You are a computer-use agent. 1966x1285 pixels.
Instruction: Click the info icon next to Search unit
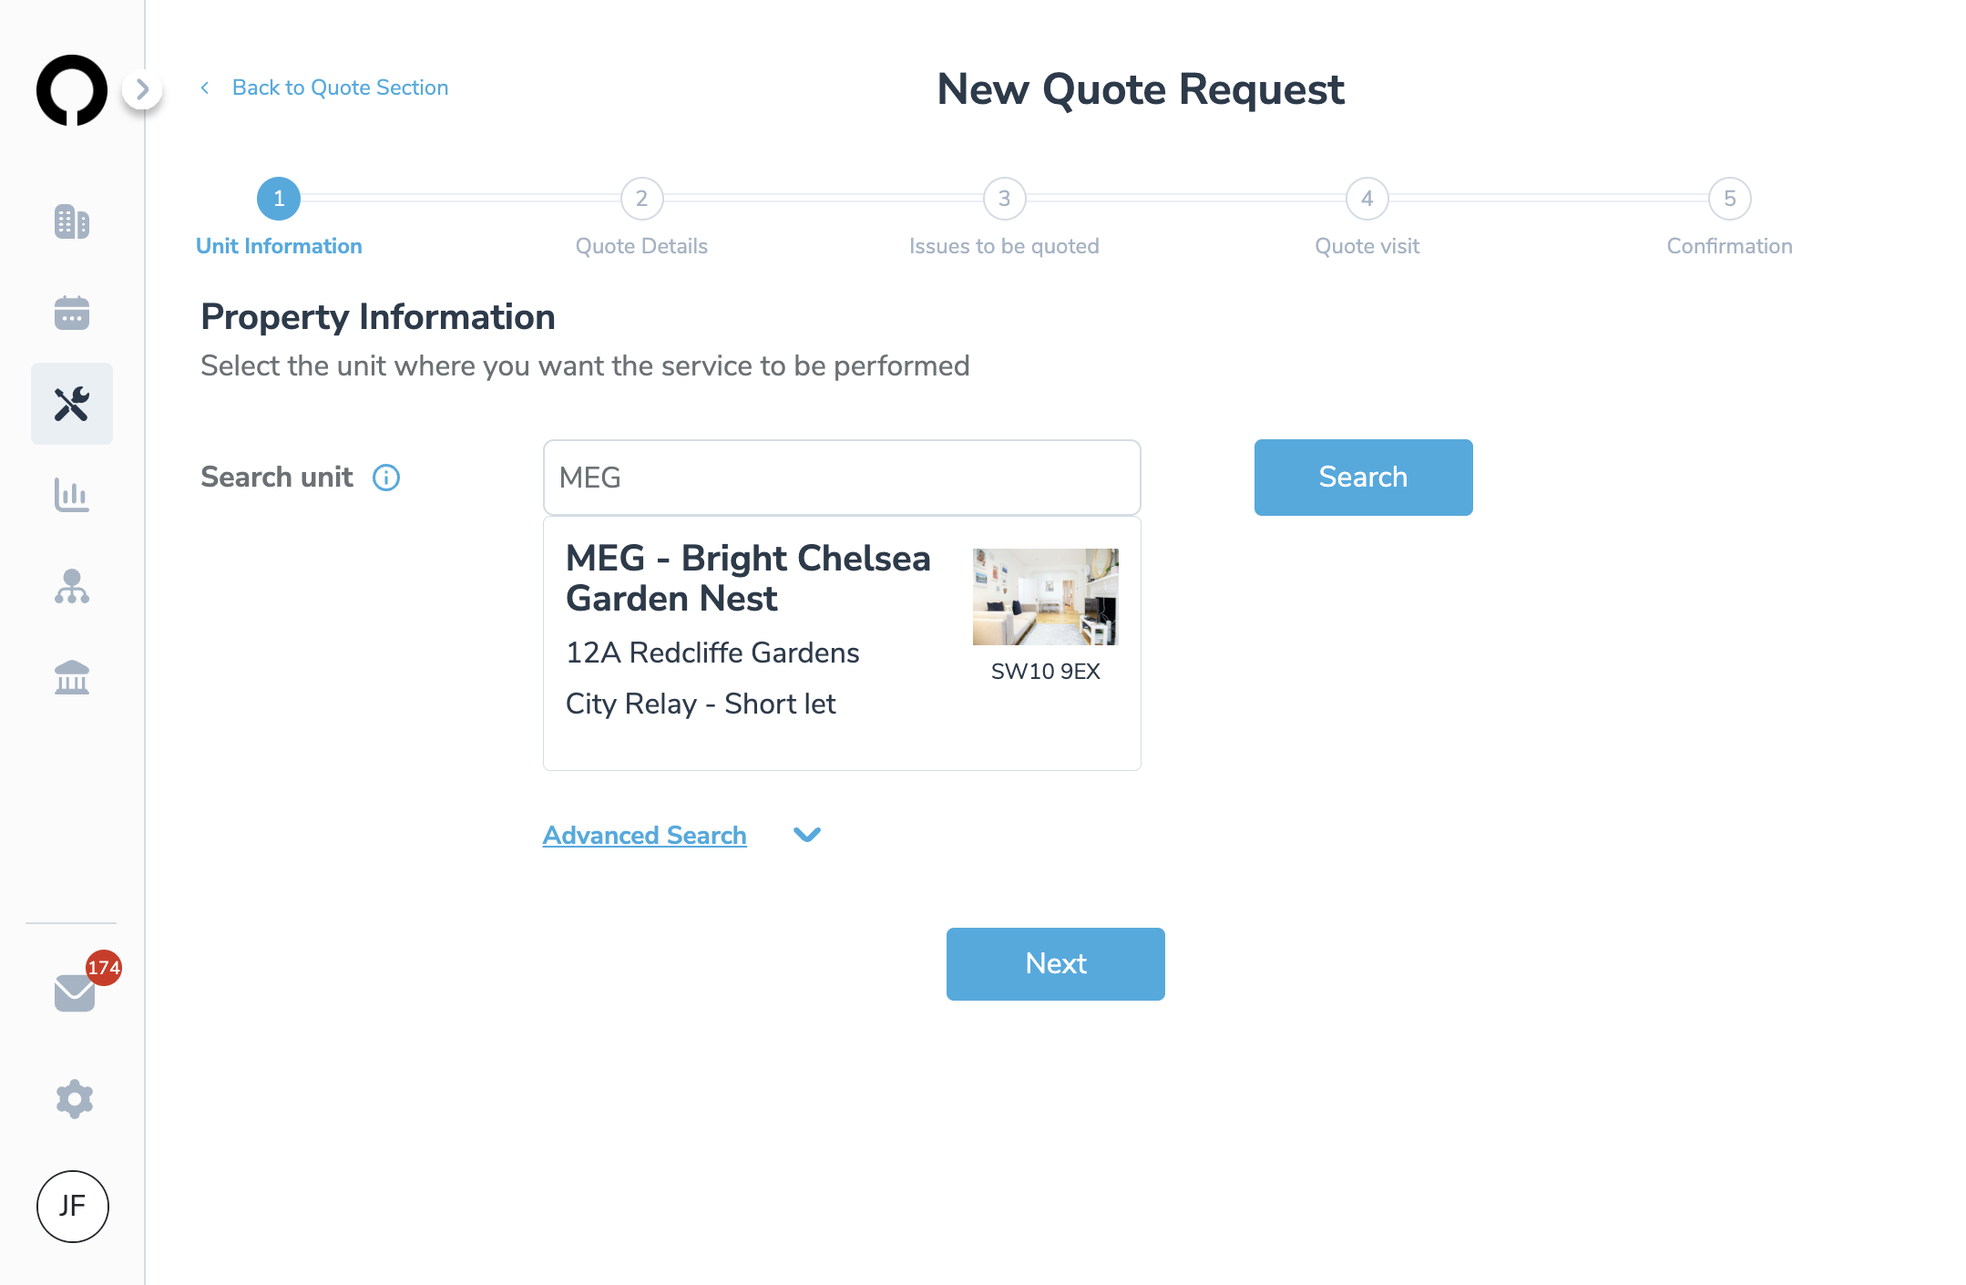386,478
